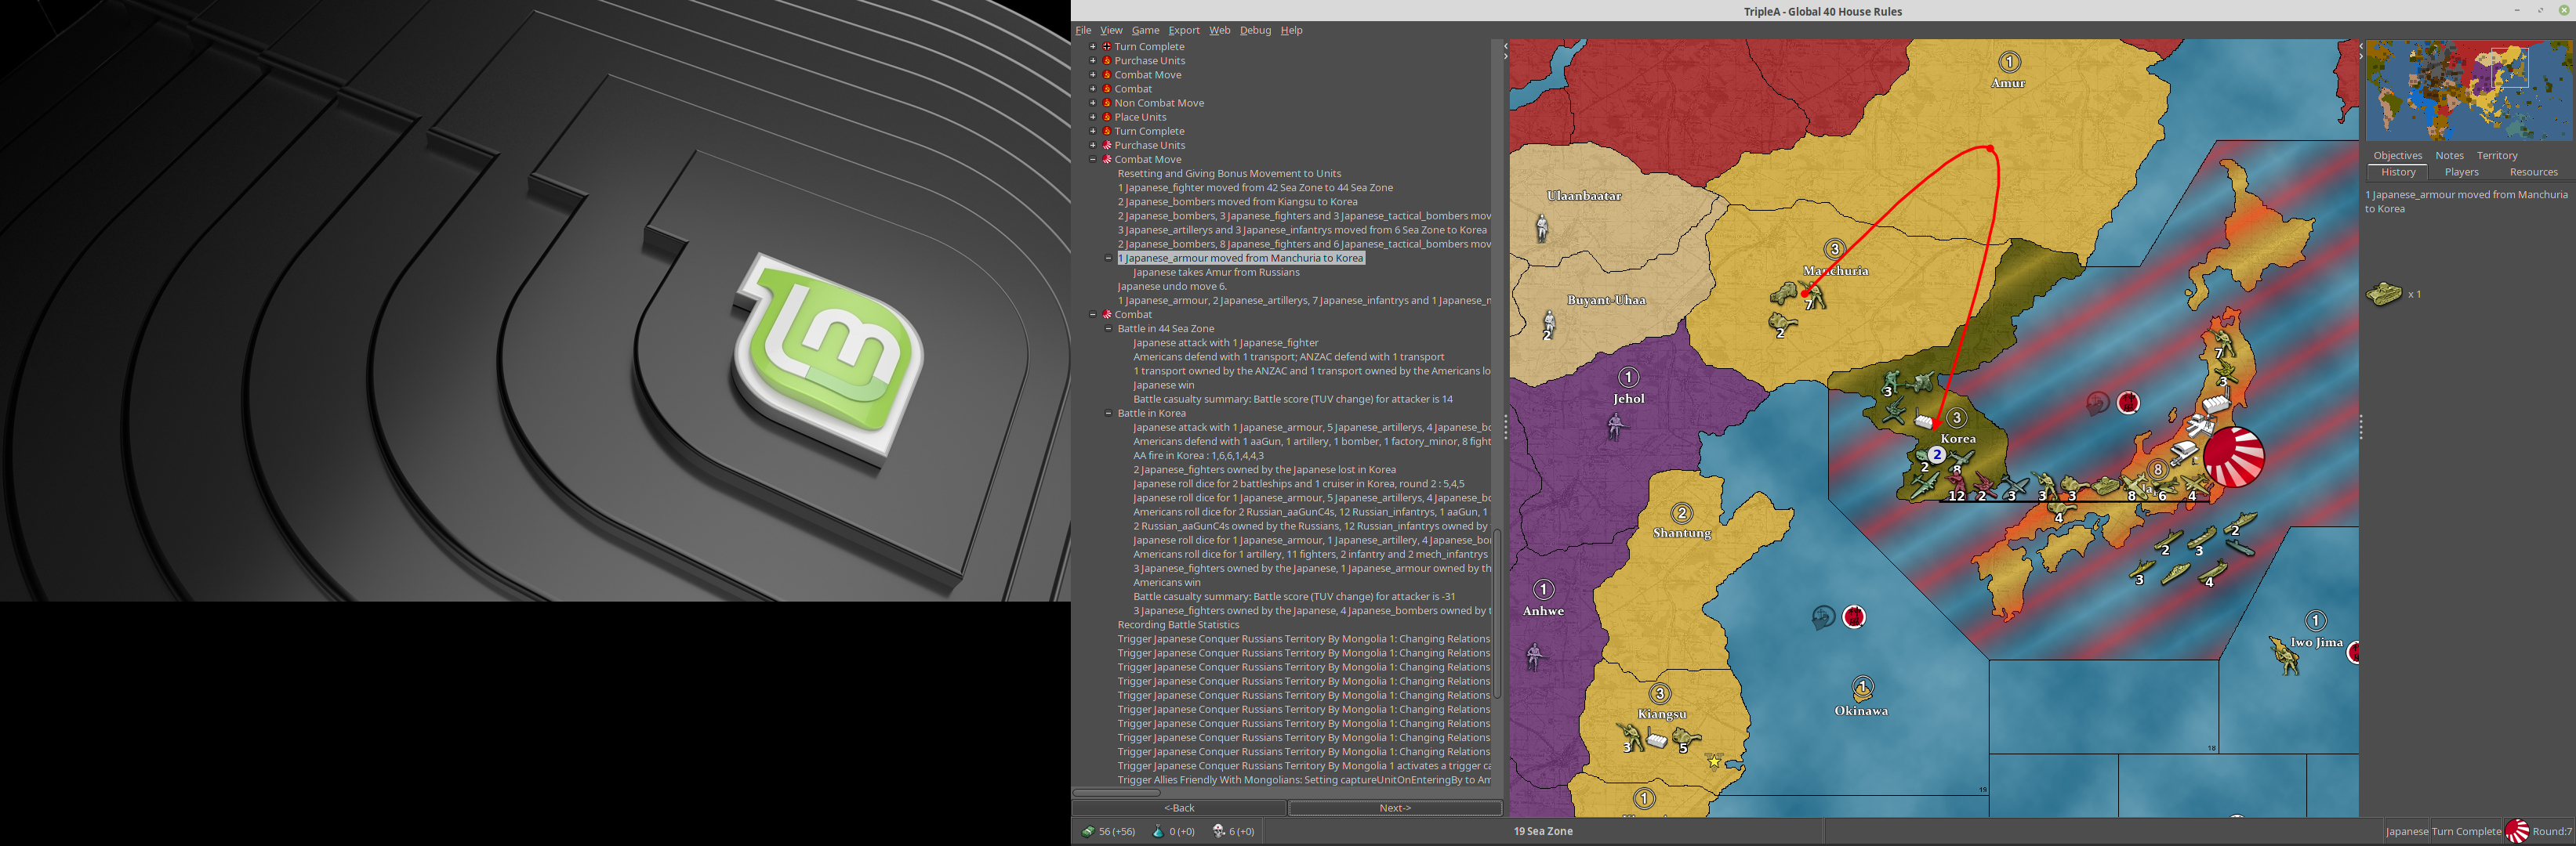Click the yellow star capital marker near Kiangsu

pos(1714,762)
